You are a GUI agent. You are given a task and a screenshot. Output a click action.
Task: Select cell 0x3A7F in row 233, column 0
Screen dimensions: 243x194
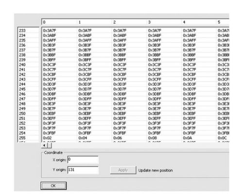(x=59, y=31)
